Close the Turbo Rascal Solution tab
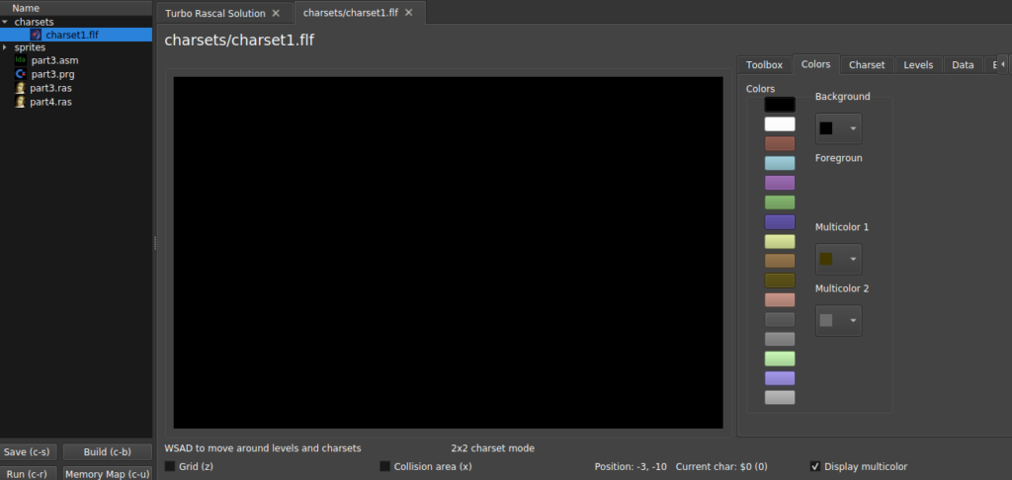The image size is (1012, 480). click(276, 13)
